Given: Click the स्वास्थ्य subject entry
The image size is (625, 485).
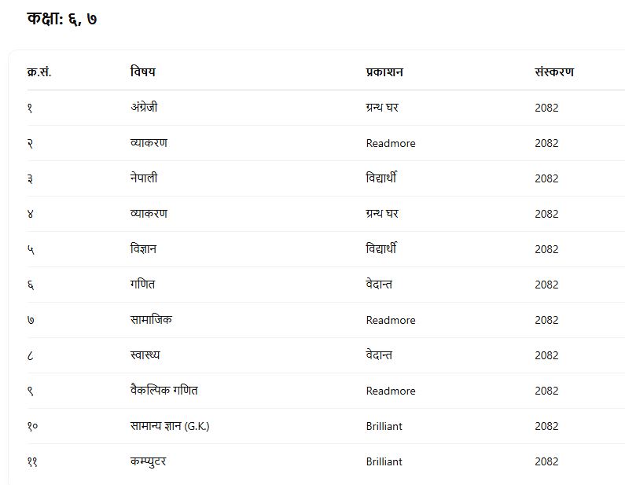Looking at the screenshot, I should (145, 355).
